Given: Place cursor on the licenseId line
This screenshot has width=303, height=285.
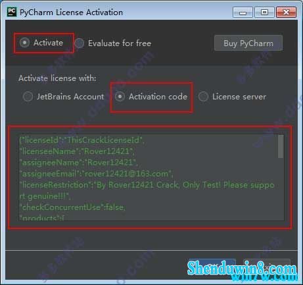Looking at the screenshot, I should coord(82,140).
